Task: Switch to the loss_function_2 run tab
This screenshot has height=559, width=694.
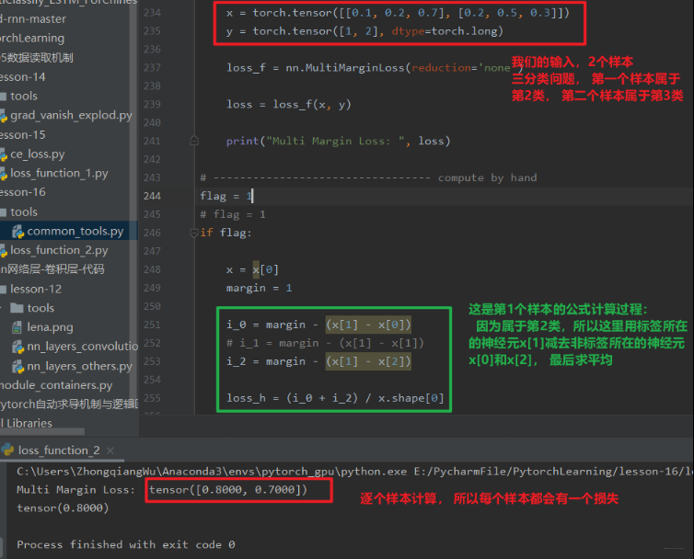Action: click(59, 451)
